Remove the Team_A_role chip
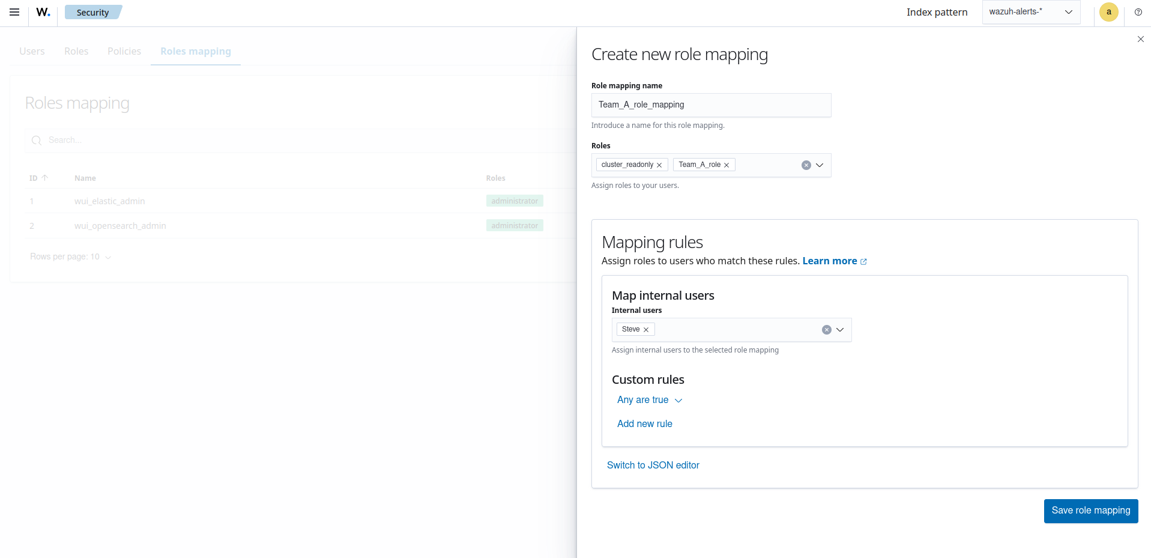 tap(726, 164)
